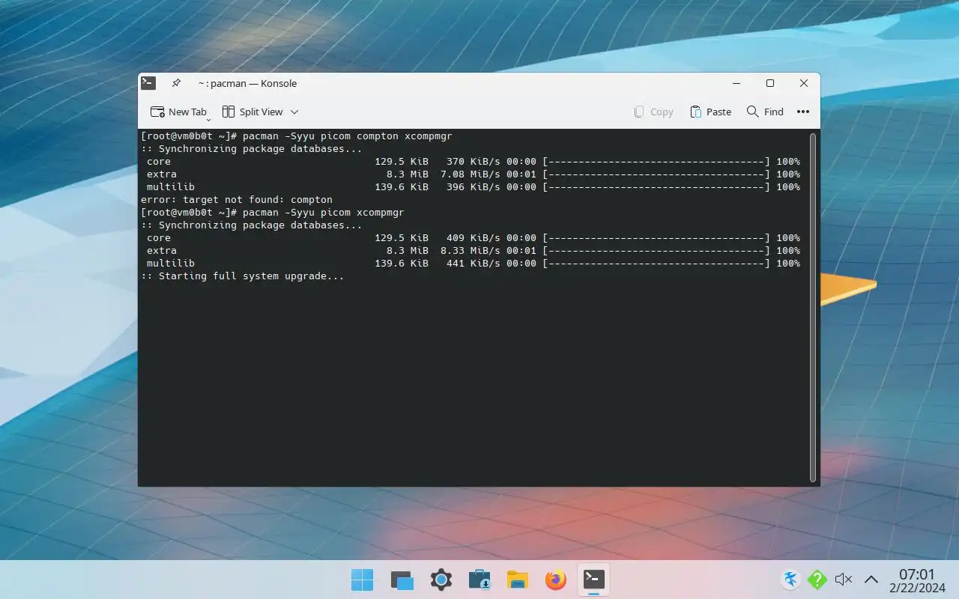Open a New Tab in Konsole

(x=178, y=112)
